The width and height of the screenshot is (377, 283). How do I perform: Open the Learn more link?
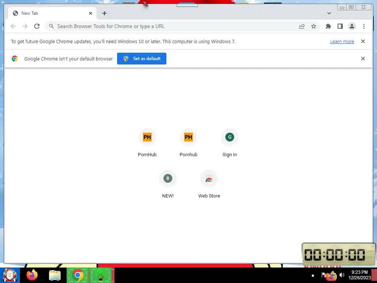[x=342, y=41]
